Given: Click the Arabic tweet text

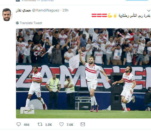Looking at the screenshot, I should point(134,15).
